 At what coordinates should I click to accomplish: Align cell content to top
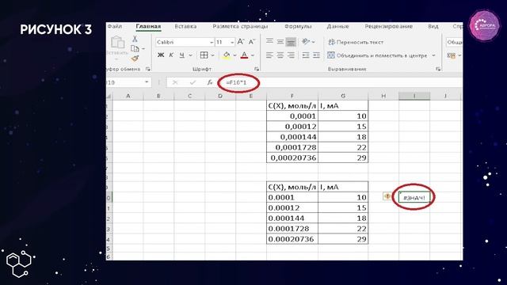(x=269, y=41)
